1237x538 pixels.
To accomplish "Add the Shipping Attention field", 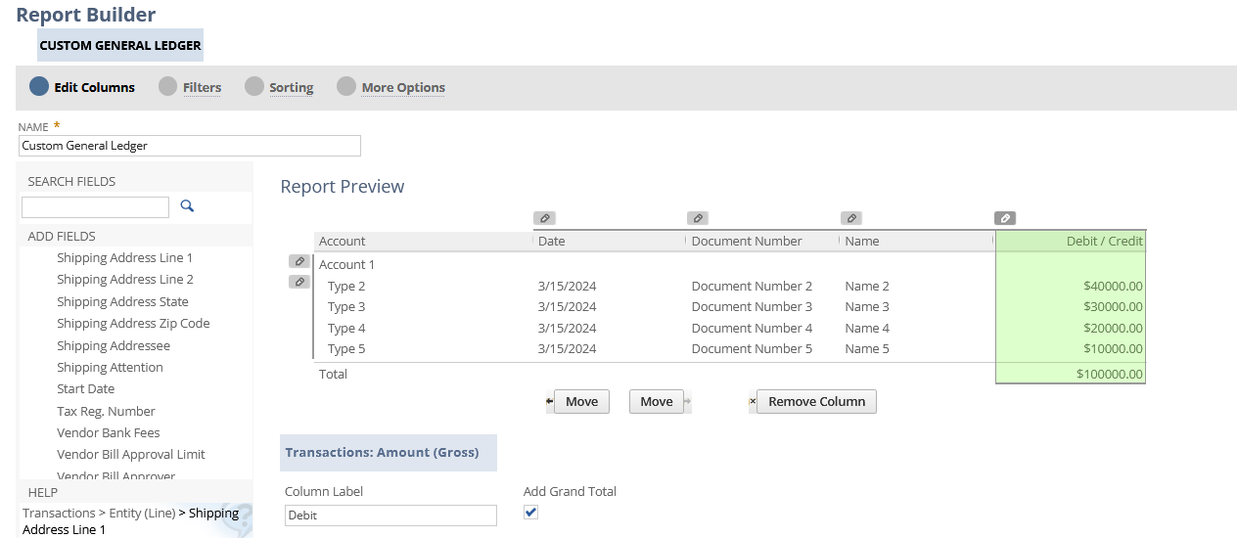I will click(x=110, y=367).
